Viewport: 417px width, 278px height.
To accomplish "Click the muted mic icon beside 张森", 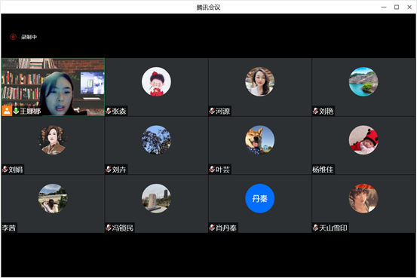I will coord(109,111).
